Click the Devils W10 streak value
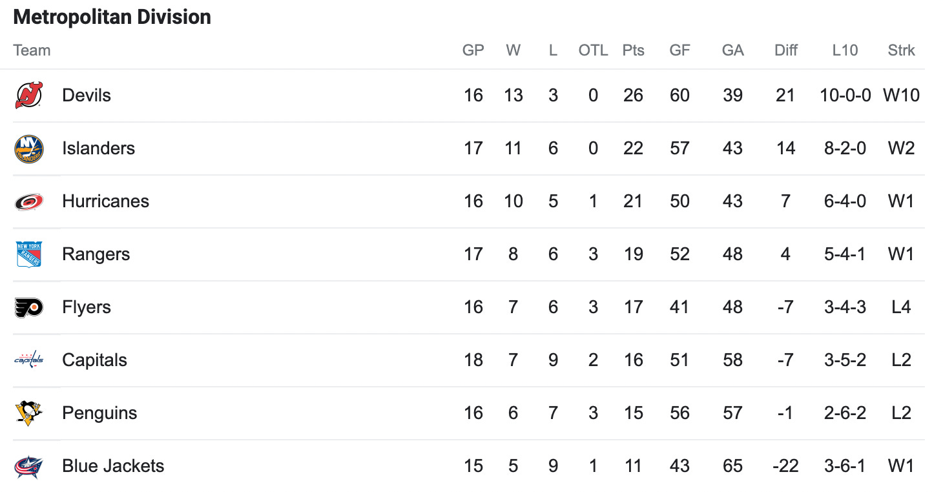The width and height of the screenshot is (943, 492). tap(902, 96)
